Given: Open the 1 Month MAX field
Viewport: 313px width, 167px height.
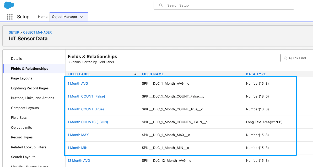Looking at the screenshot, I should 78,135.
